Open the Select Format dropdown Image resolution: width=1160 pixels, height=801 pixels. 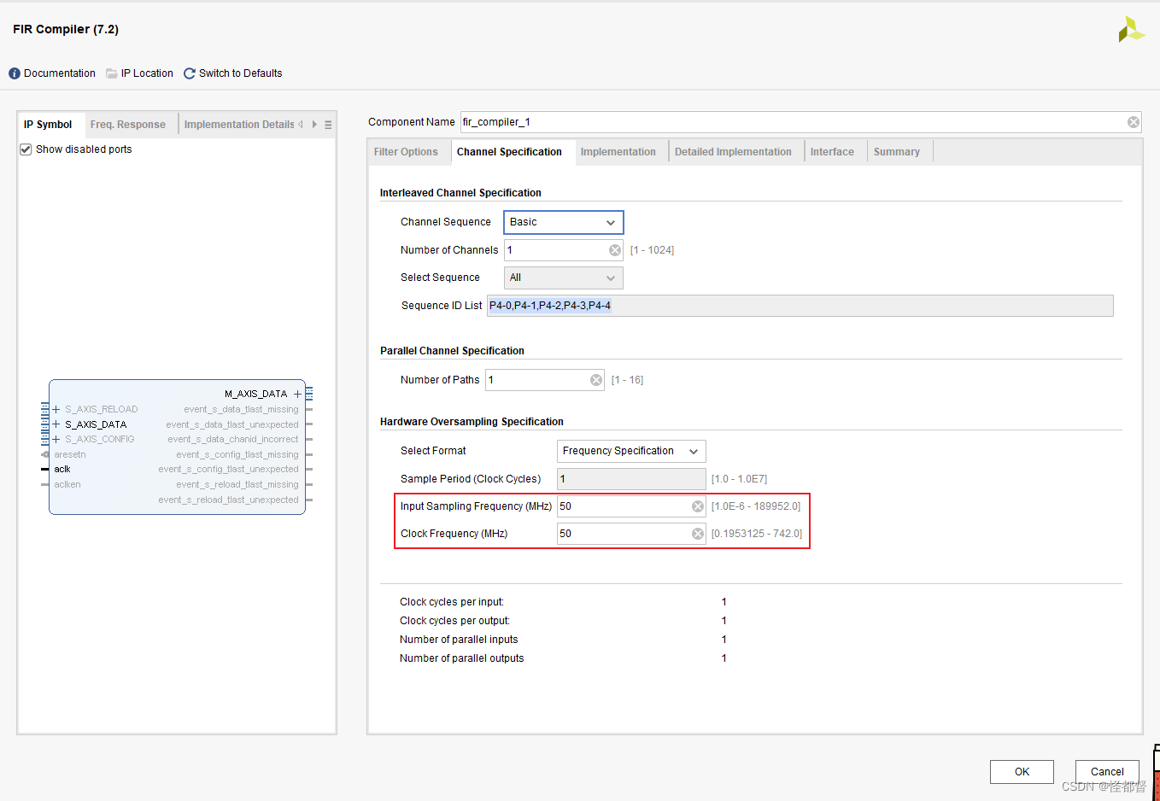[631, 451]
